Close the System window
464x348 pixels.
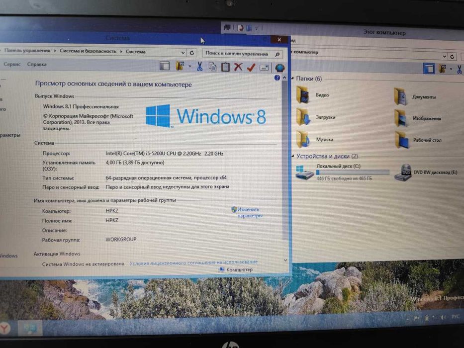pyautogui.click(x=279, y=40)
